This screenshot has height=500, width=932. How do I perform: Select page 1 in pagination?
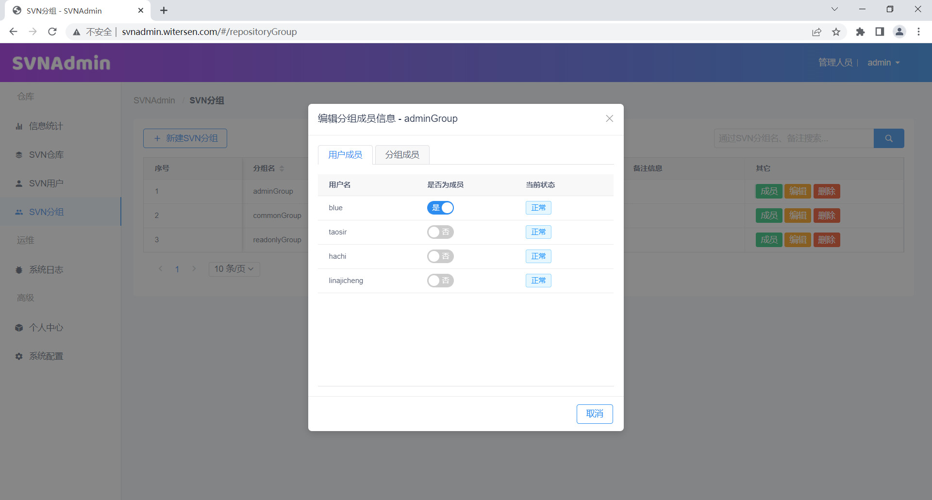pos(177,269)
